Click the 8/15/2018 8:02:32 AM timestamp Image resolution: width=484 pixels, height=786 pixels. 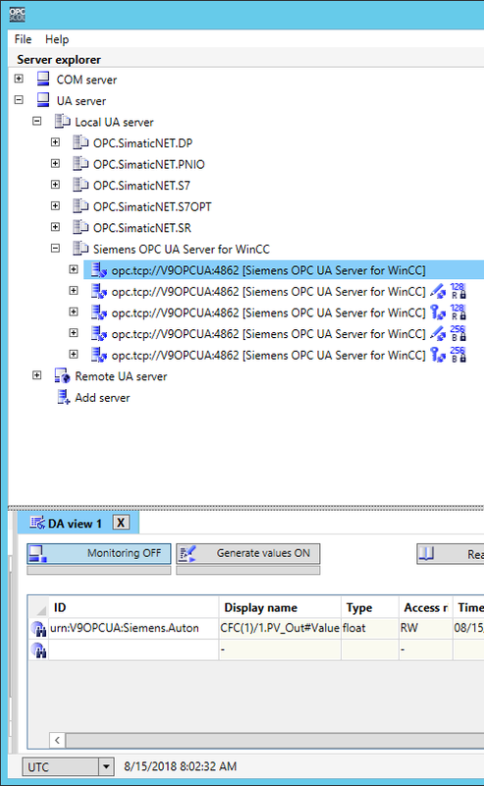pyautogui.click(x=181, y=766)
